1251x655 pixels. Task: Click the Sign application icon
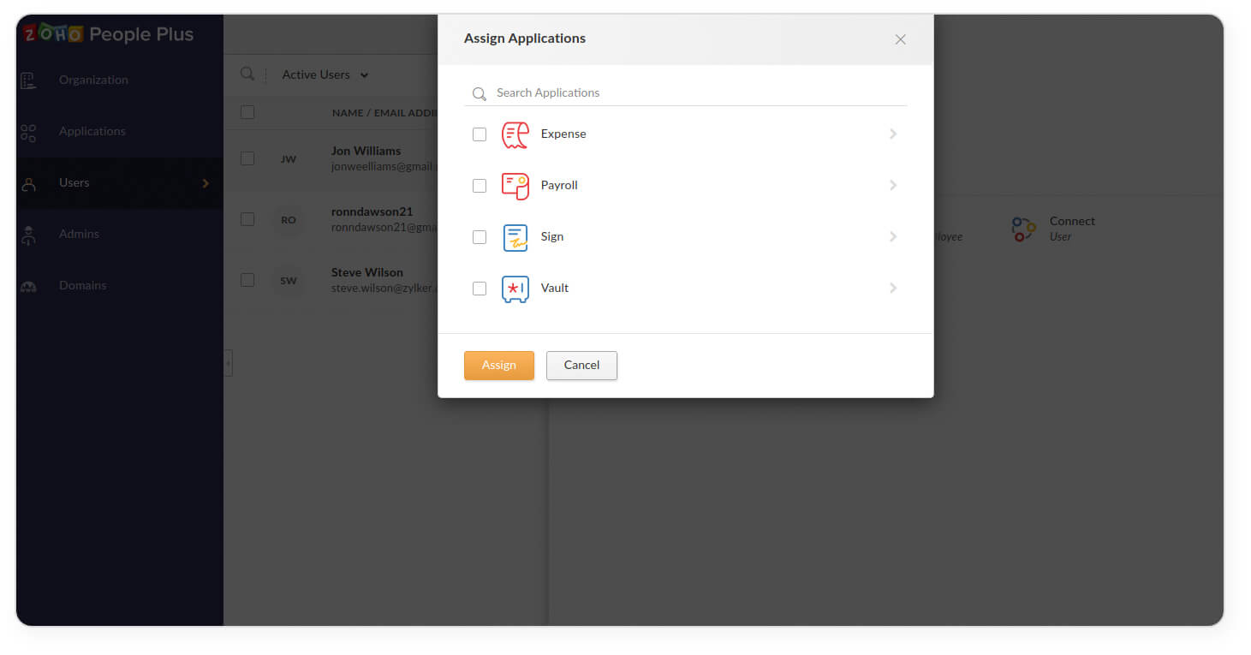[x=515, y=237]
